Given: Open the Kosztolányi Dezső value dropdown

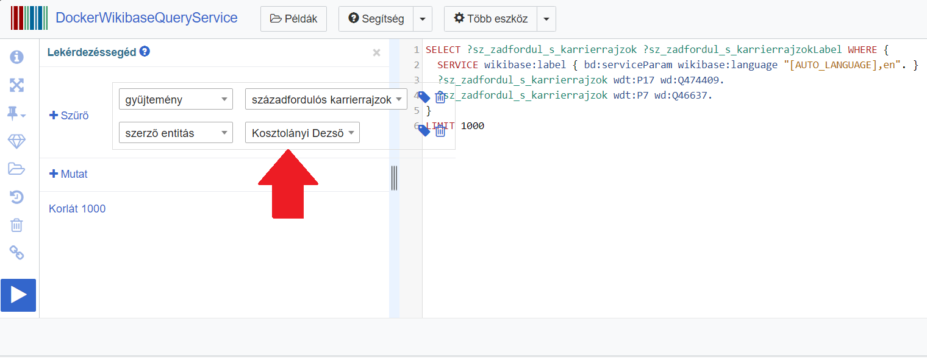Looking at the screenshot, I should tap(302, 133).
